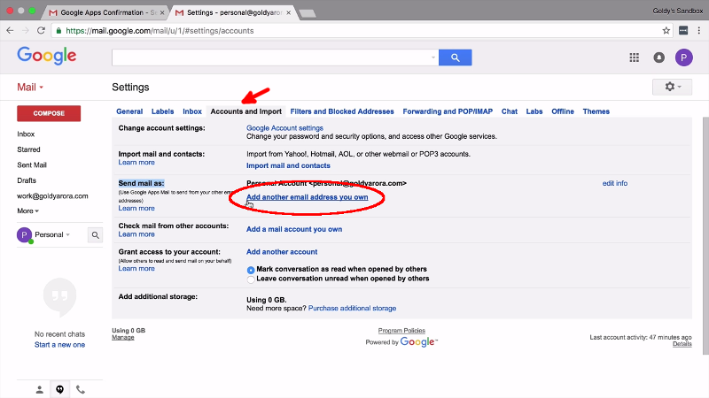This screenshot has height=398, width=709.
Task: Open Forwarding and POP/IMAP tab
Action: (x=448, y=111)
